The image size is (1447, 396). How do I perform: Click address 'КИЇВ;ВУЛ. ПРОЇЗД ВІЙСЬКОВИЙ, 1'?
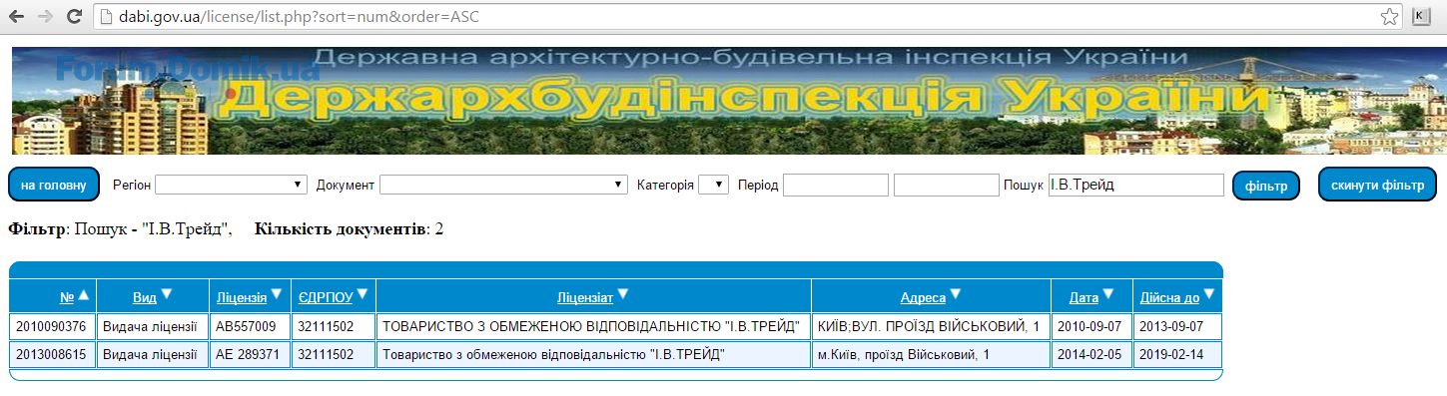pyautogui.click(x=931, y=327)
